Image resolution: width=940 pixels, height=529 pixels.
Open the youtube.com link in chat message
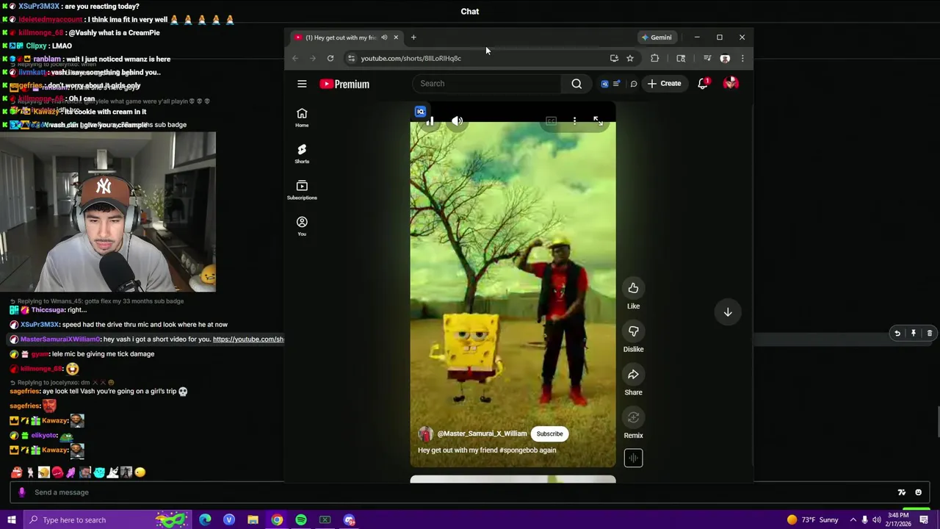[248, 339]
